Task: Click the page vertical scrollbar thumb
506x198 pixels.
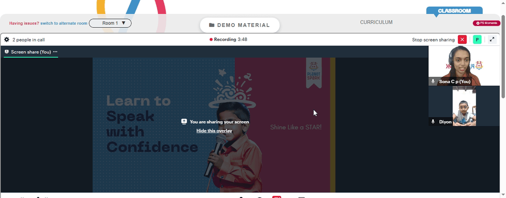Action: pos(503,57)
